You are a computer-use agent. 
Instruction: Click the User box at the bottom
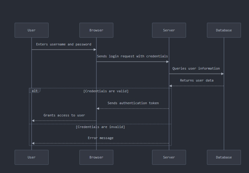click(31, 157)
